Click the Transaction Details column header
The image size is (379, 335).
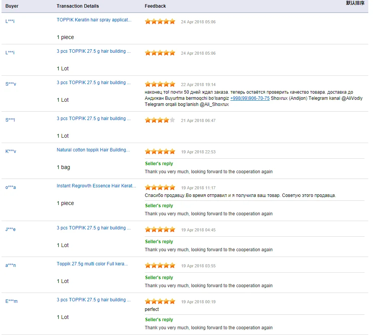click(78, 6)
